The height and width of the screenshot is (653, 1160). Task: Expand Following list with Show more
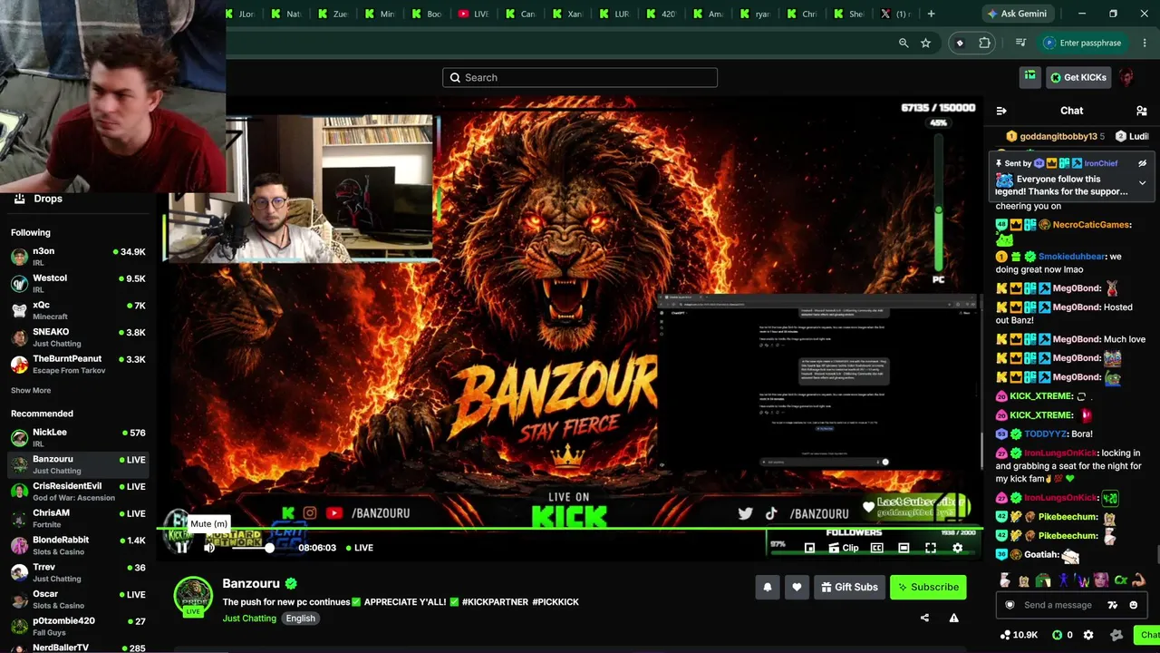(31, 391)
